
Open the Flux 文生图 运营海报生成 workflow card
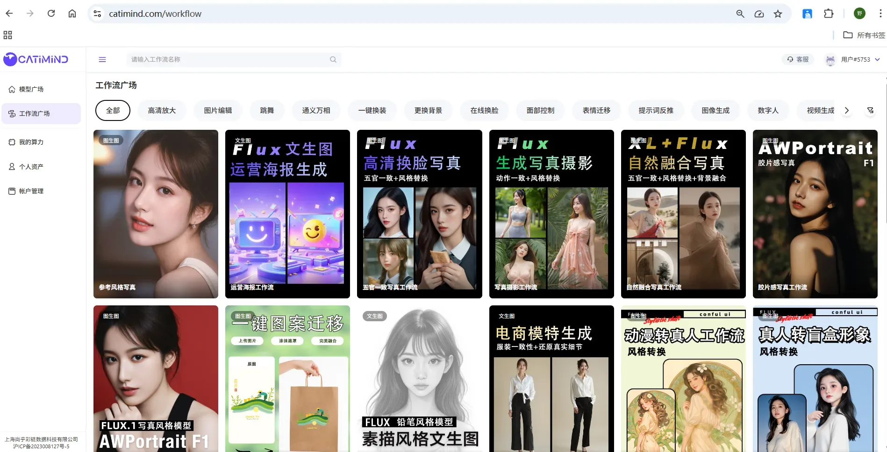(x=287, y=214)
